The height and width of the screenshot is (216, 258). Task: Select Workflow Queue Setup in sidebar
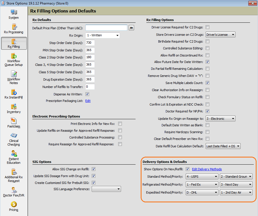(14, 59)
